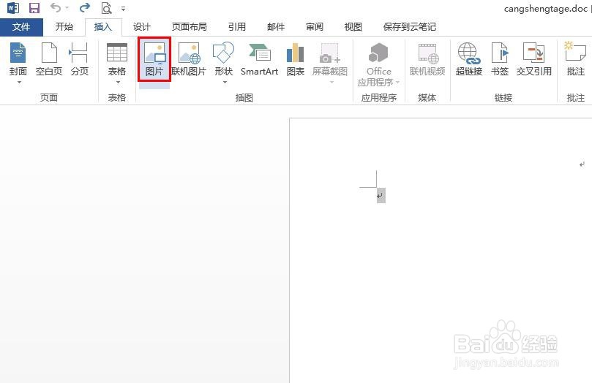
Task: Insert a table with 表格 icon
Action: click(x=116, y=58)
